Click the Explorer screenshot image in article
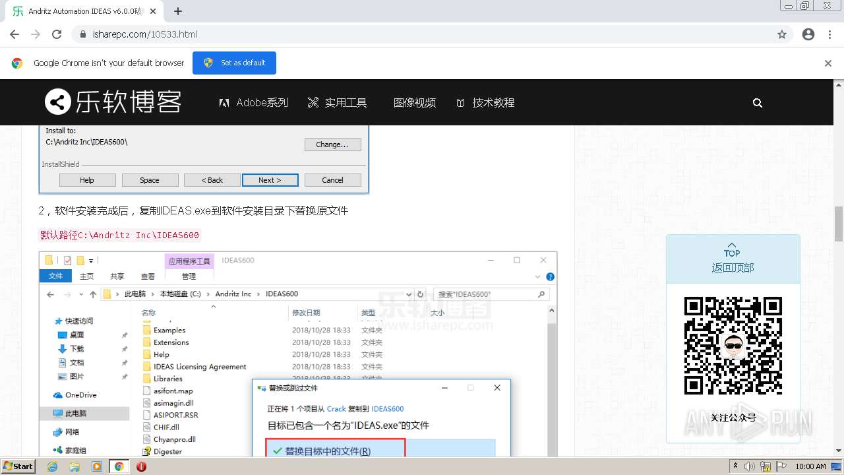The image size is (844, 475). tap(298, 354)
